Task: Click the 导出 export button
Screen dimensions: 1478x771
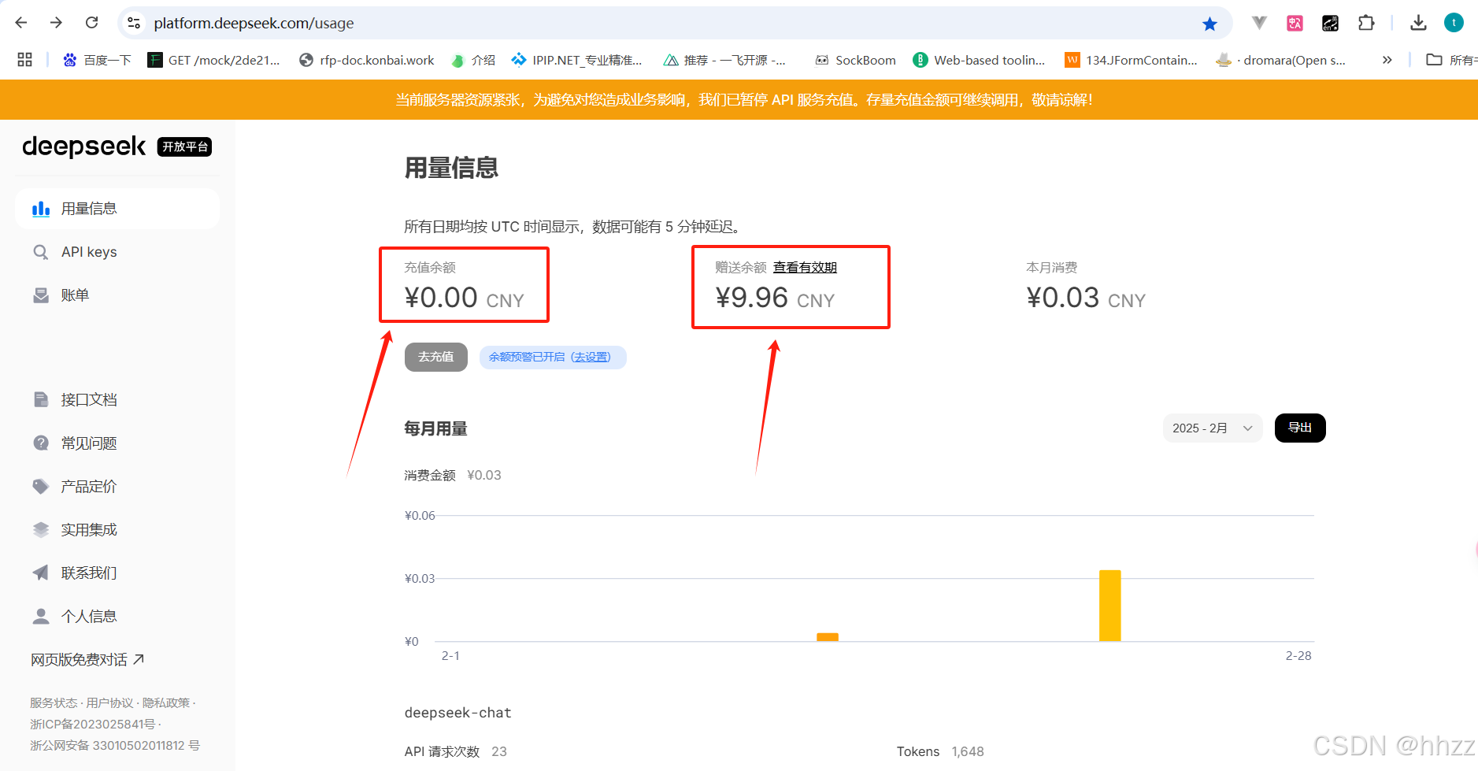Action: tap(1300, 428)
